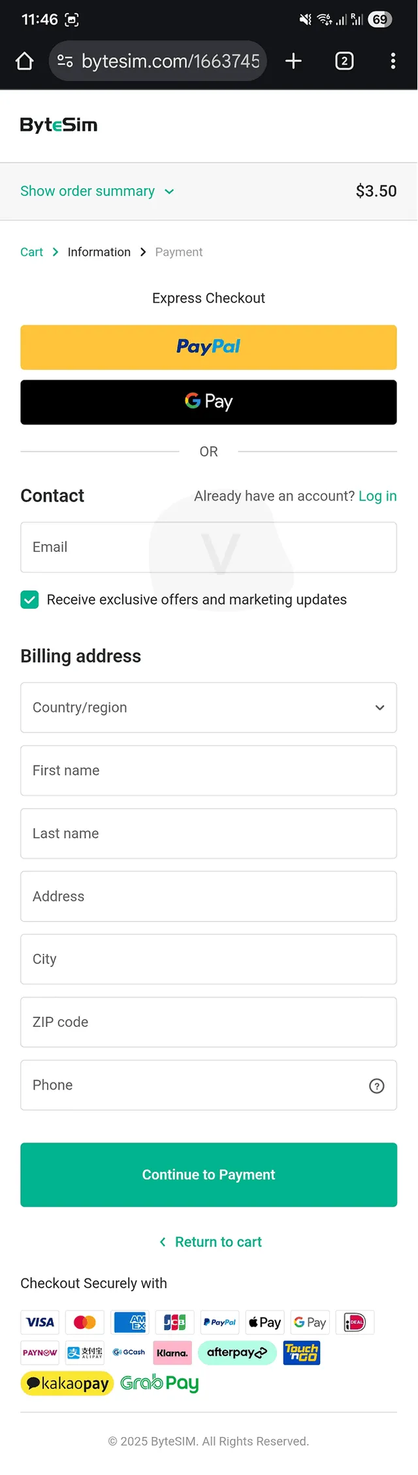This screenshot has height=1475, width=418.
Task: Click the GrabPay logo
Action: coord(159,1383)
